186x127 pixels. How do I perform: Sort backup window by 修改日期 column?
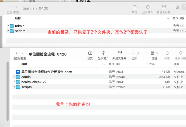(114, 64)
